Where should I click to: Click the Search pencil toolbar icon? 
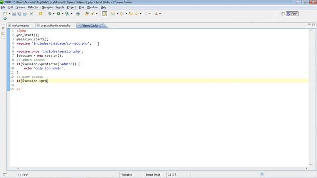[93, 14]
